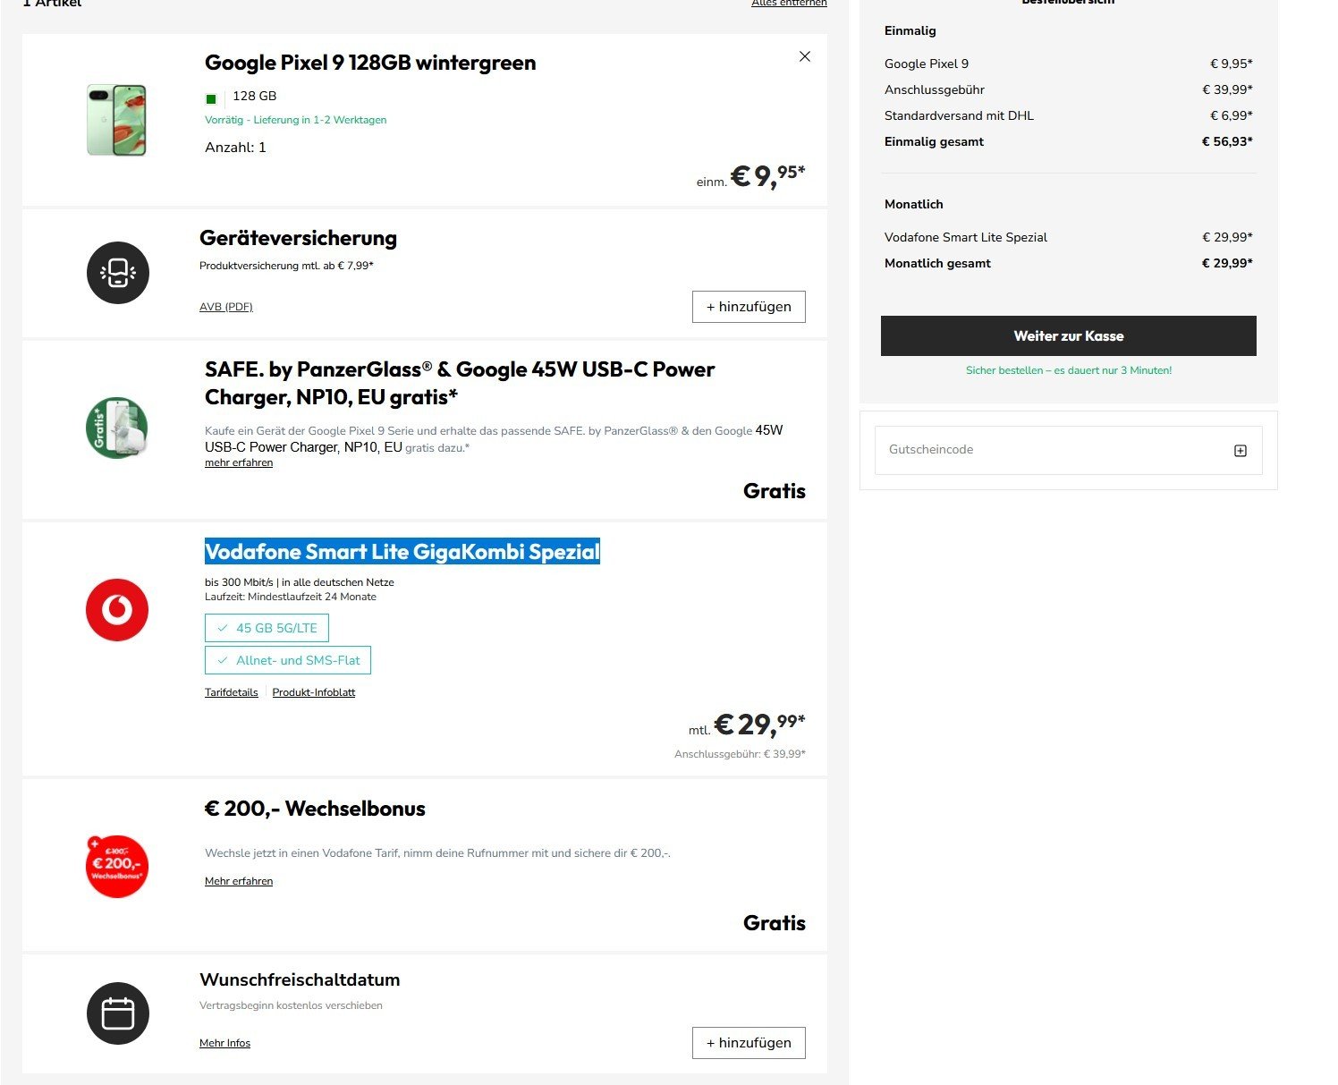Click the PanzerGlass Gratis bundle icon
Screen dimensions: 1338x1085
pyautogui.click(x=117, y=428)
